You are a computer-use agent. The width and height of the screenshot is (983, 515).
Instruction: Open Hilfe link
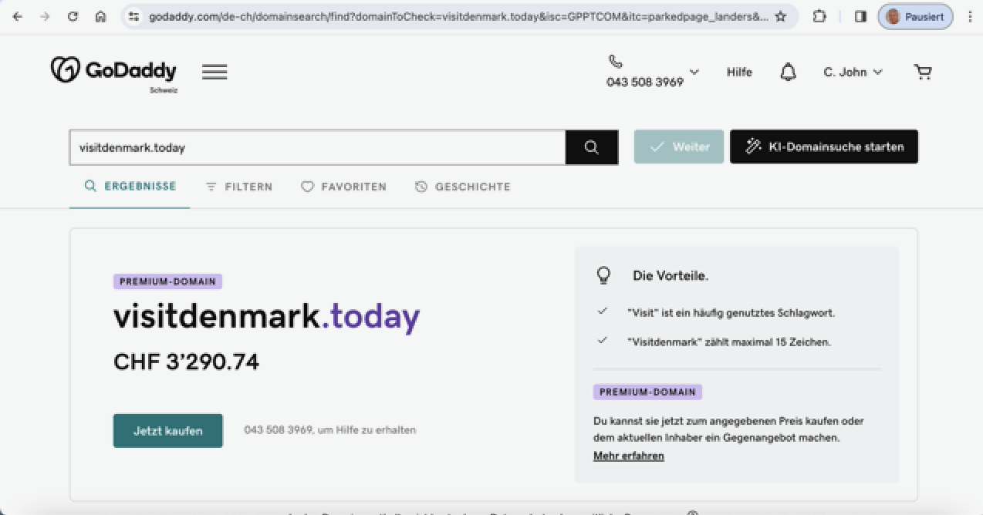point(739,72)
